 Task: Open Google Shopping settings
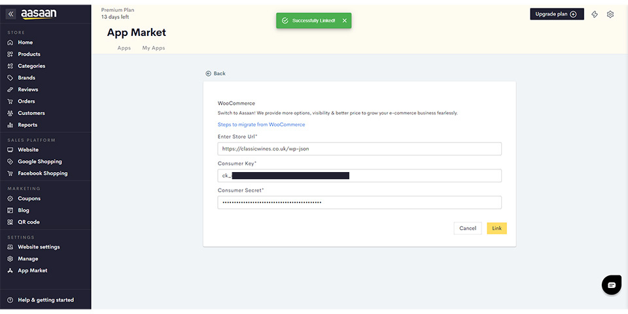(x=40, y=162)
